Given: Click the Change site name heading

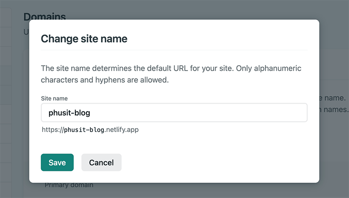Looking at the screenshot, I should (84, 39).
